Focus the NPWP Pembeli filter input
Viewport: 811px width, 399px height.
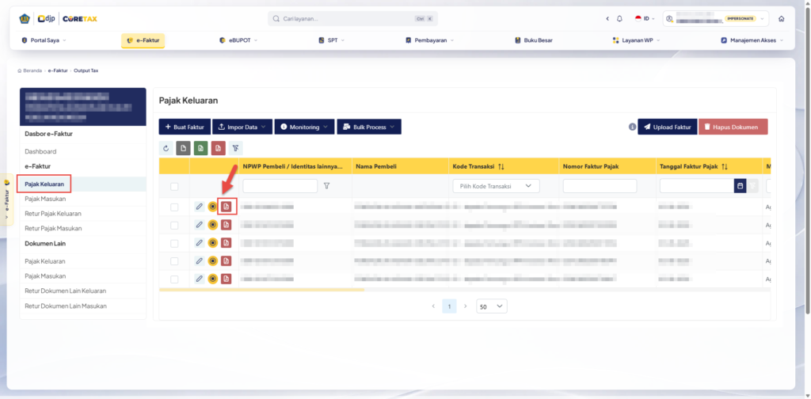(280, 186)
